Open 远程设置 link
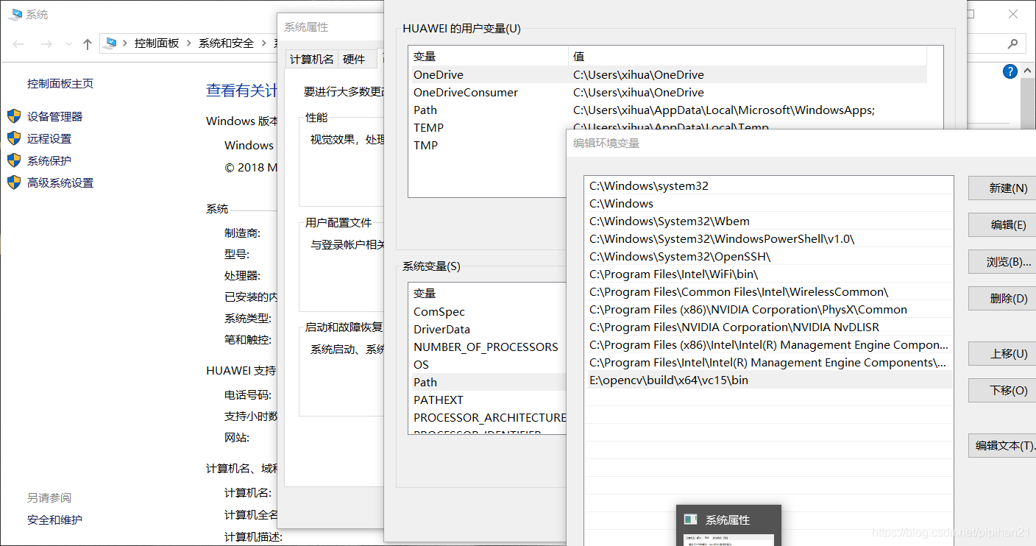Viewport: 1036px width, 546px height. coord(49,138)
